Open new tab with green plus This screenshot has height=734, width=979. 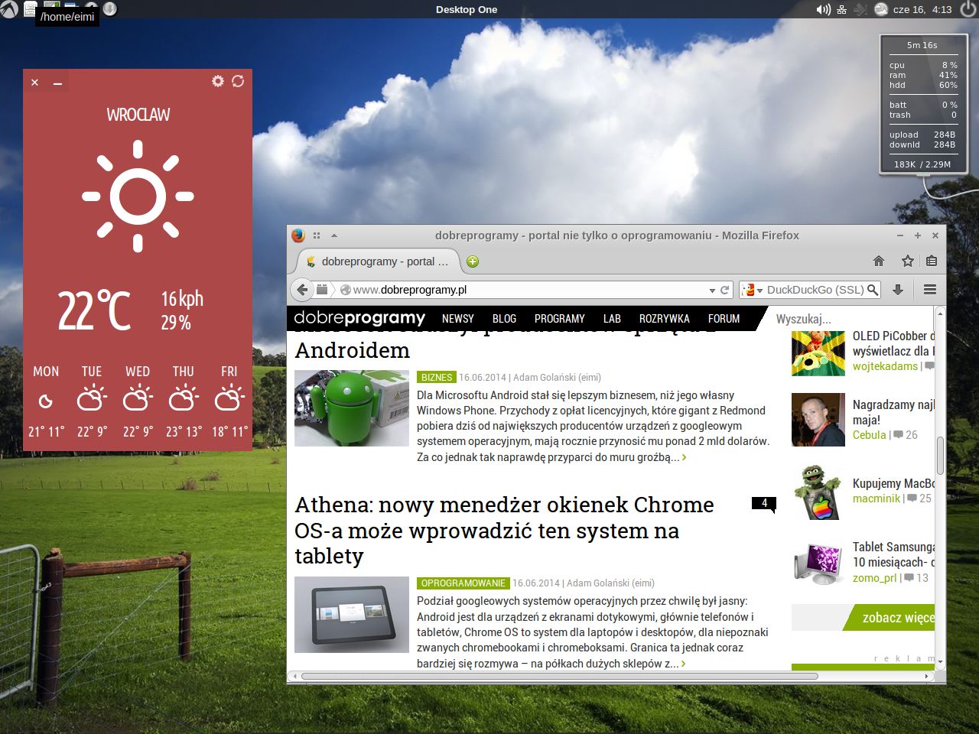pos(473,261)
